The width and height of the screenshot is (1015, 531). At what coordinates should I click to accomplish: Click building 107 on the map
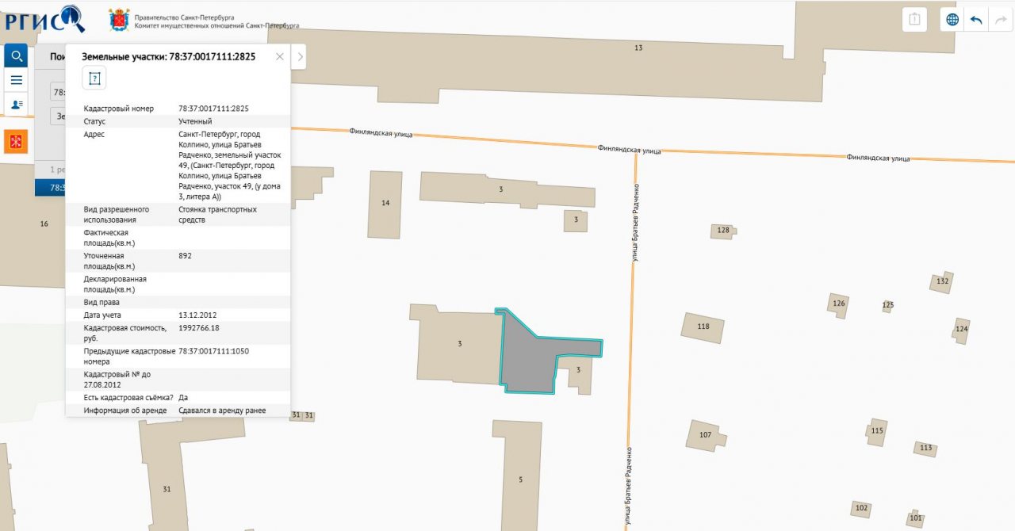point(705,435)
